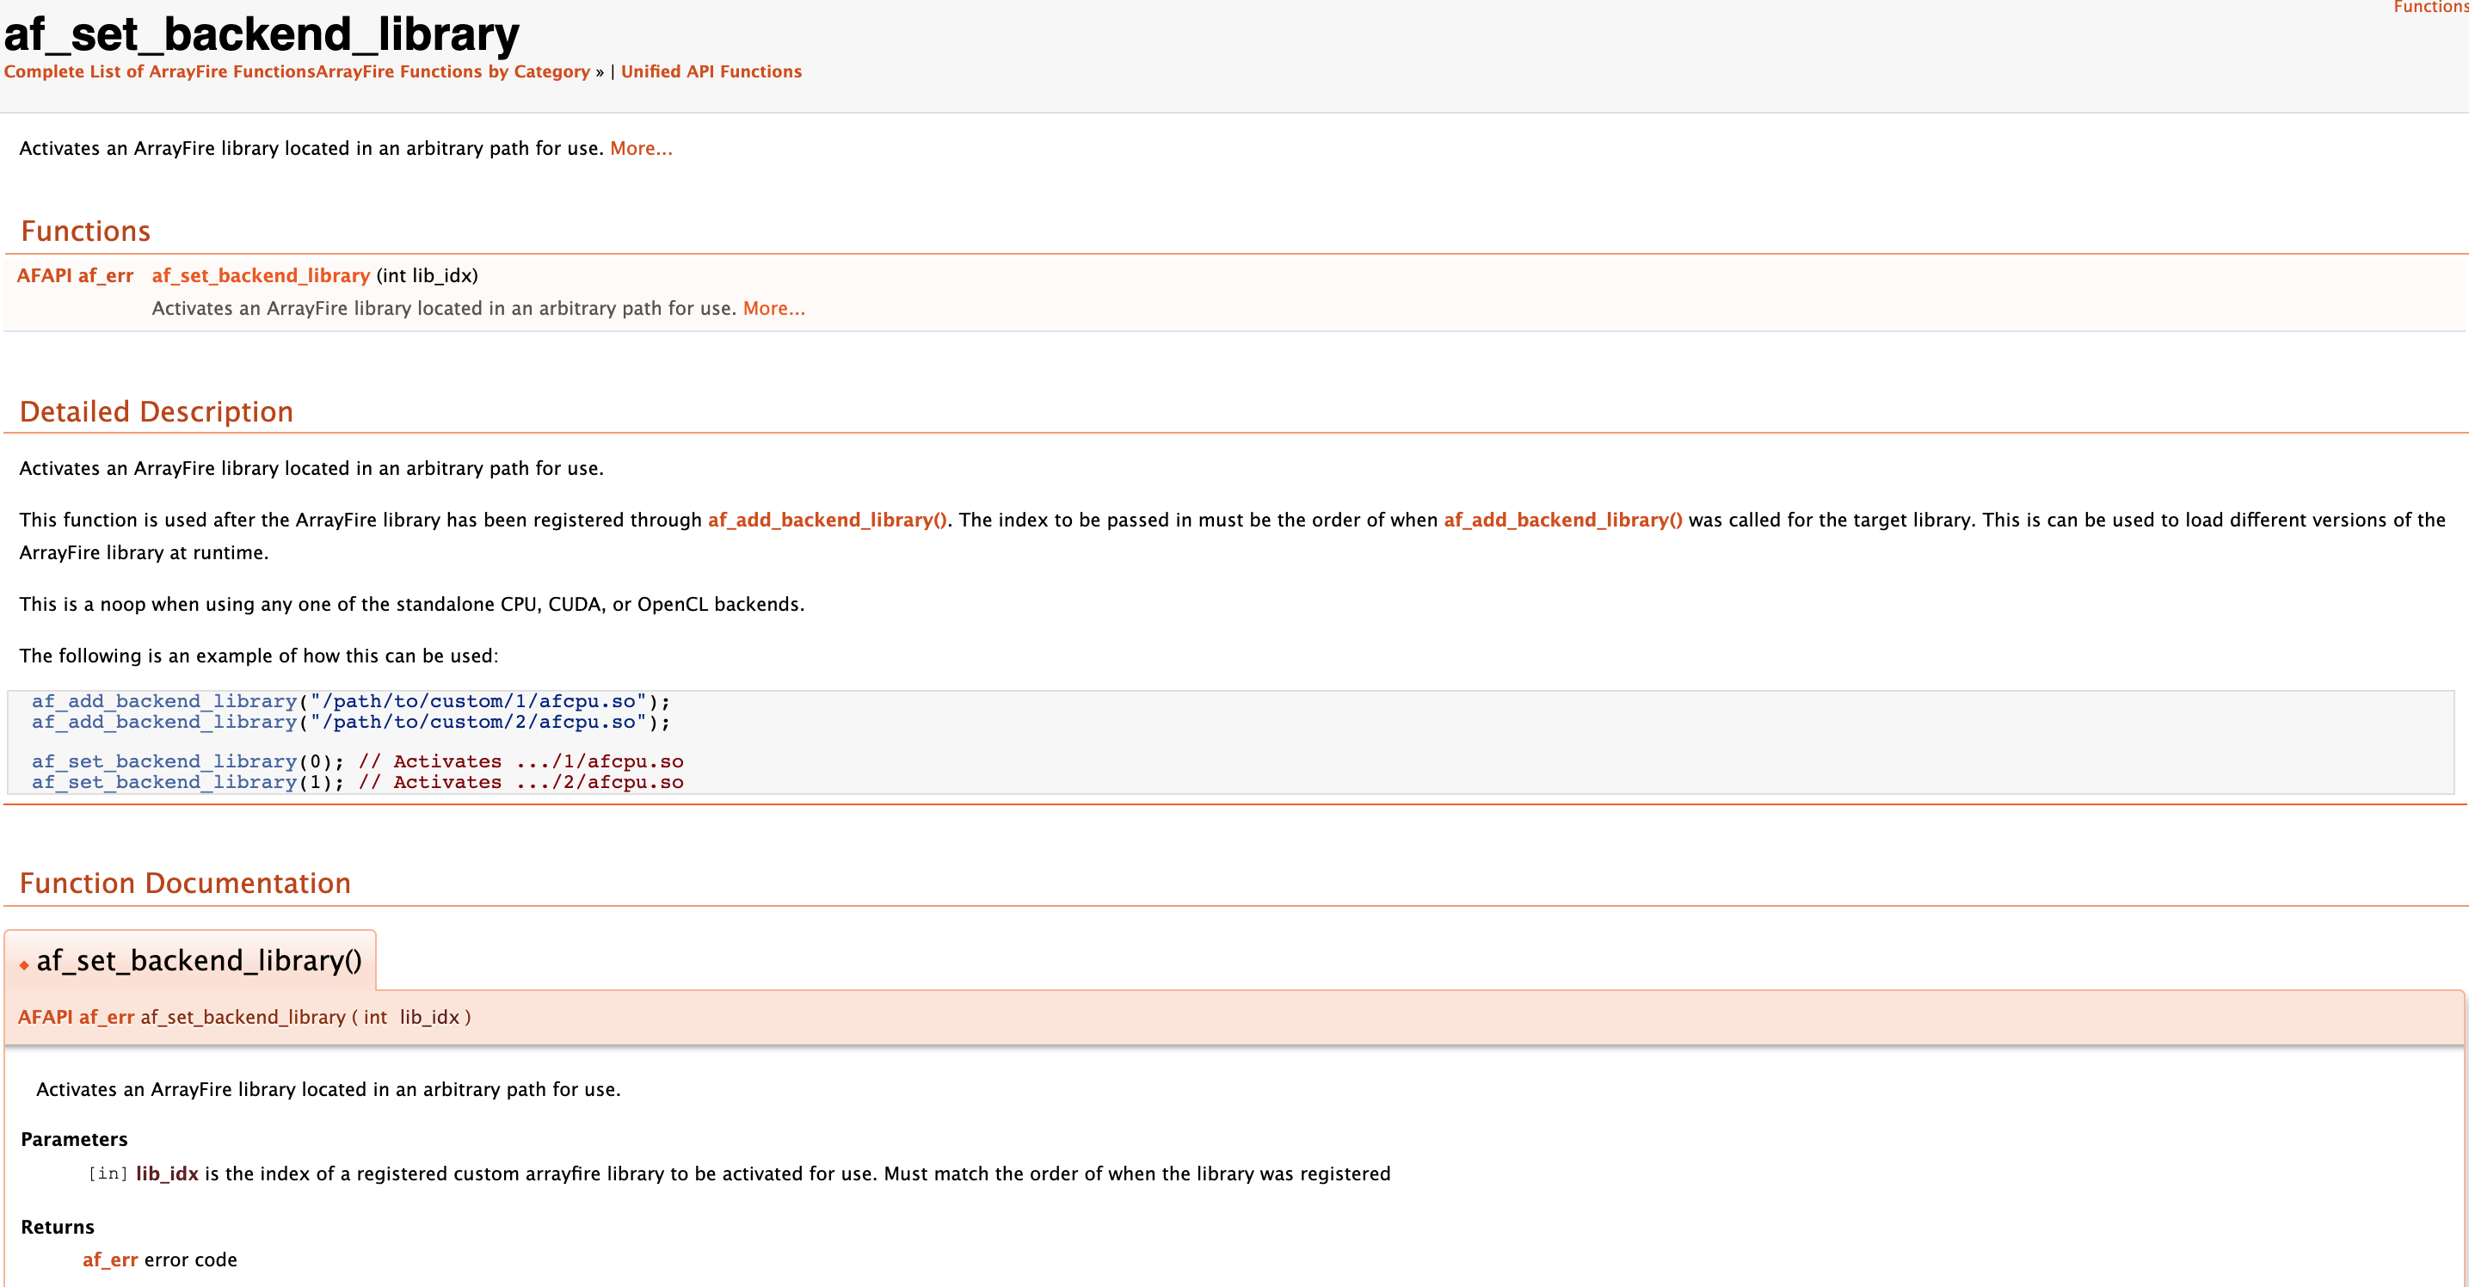This screenshot has width=2469, height=1287.
Task: Open the Functions link at top right
Action: 2429,8
